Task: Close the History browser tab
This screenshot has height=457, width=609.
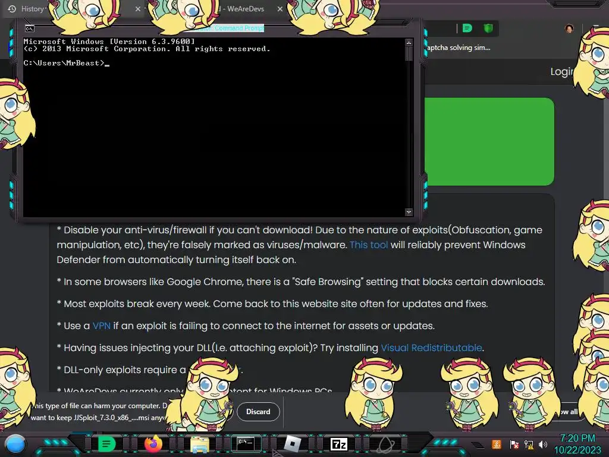Action: click(138, 8)
